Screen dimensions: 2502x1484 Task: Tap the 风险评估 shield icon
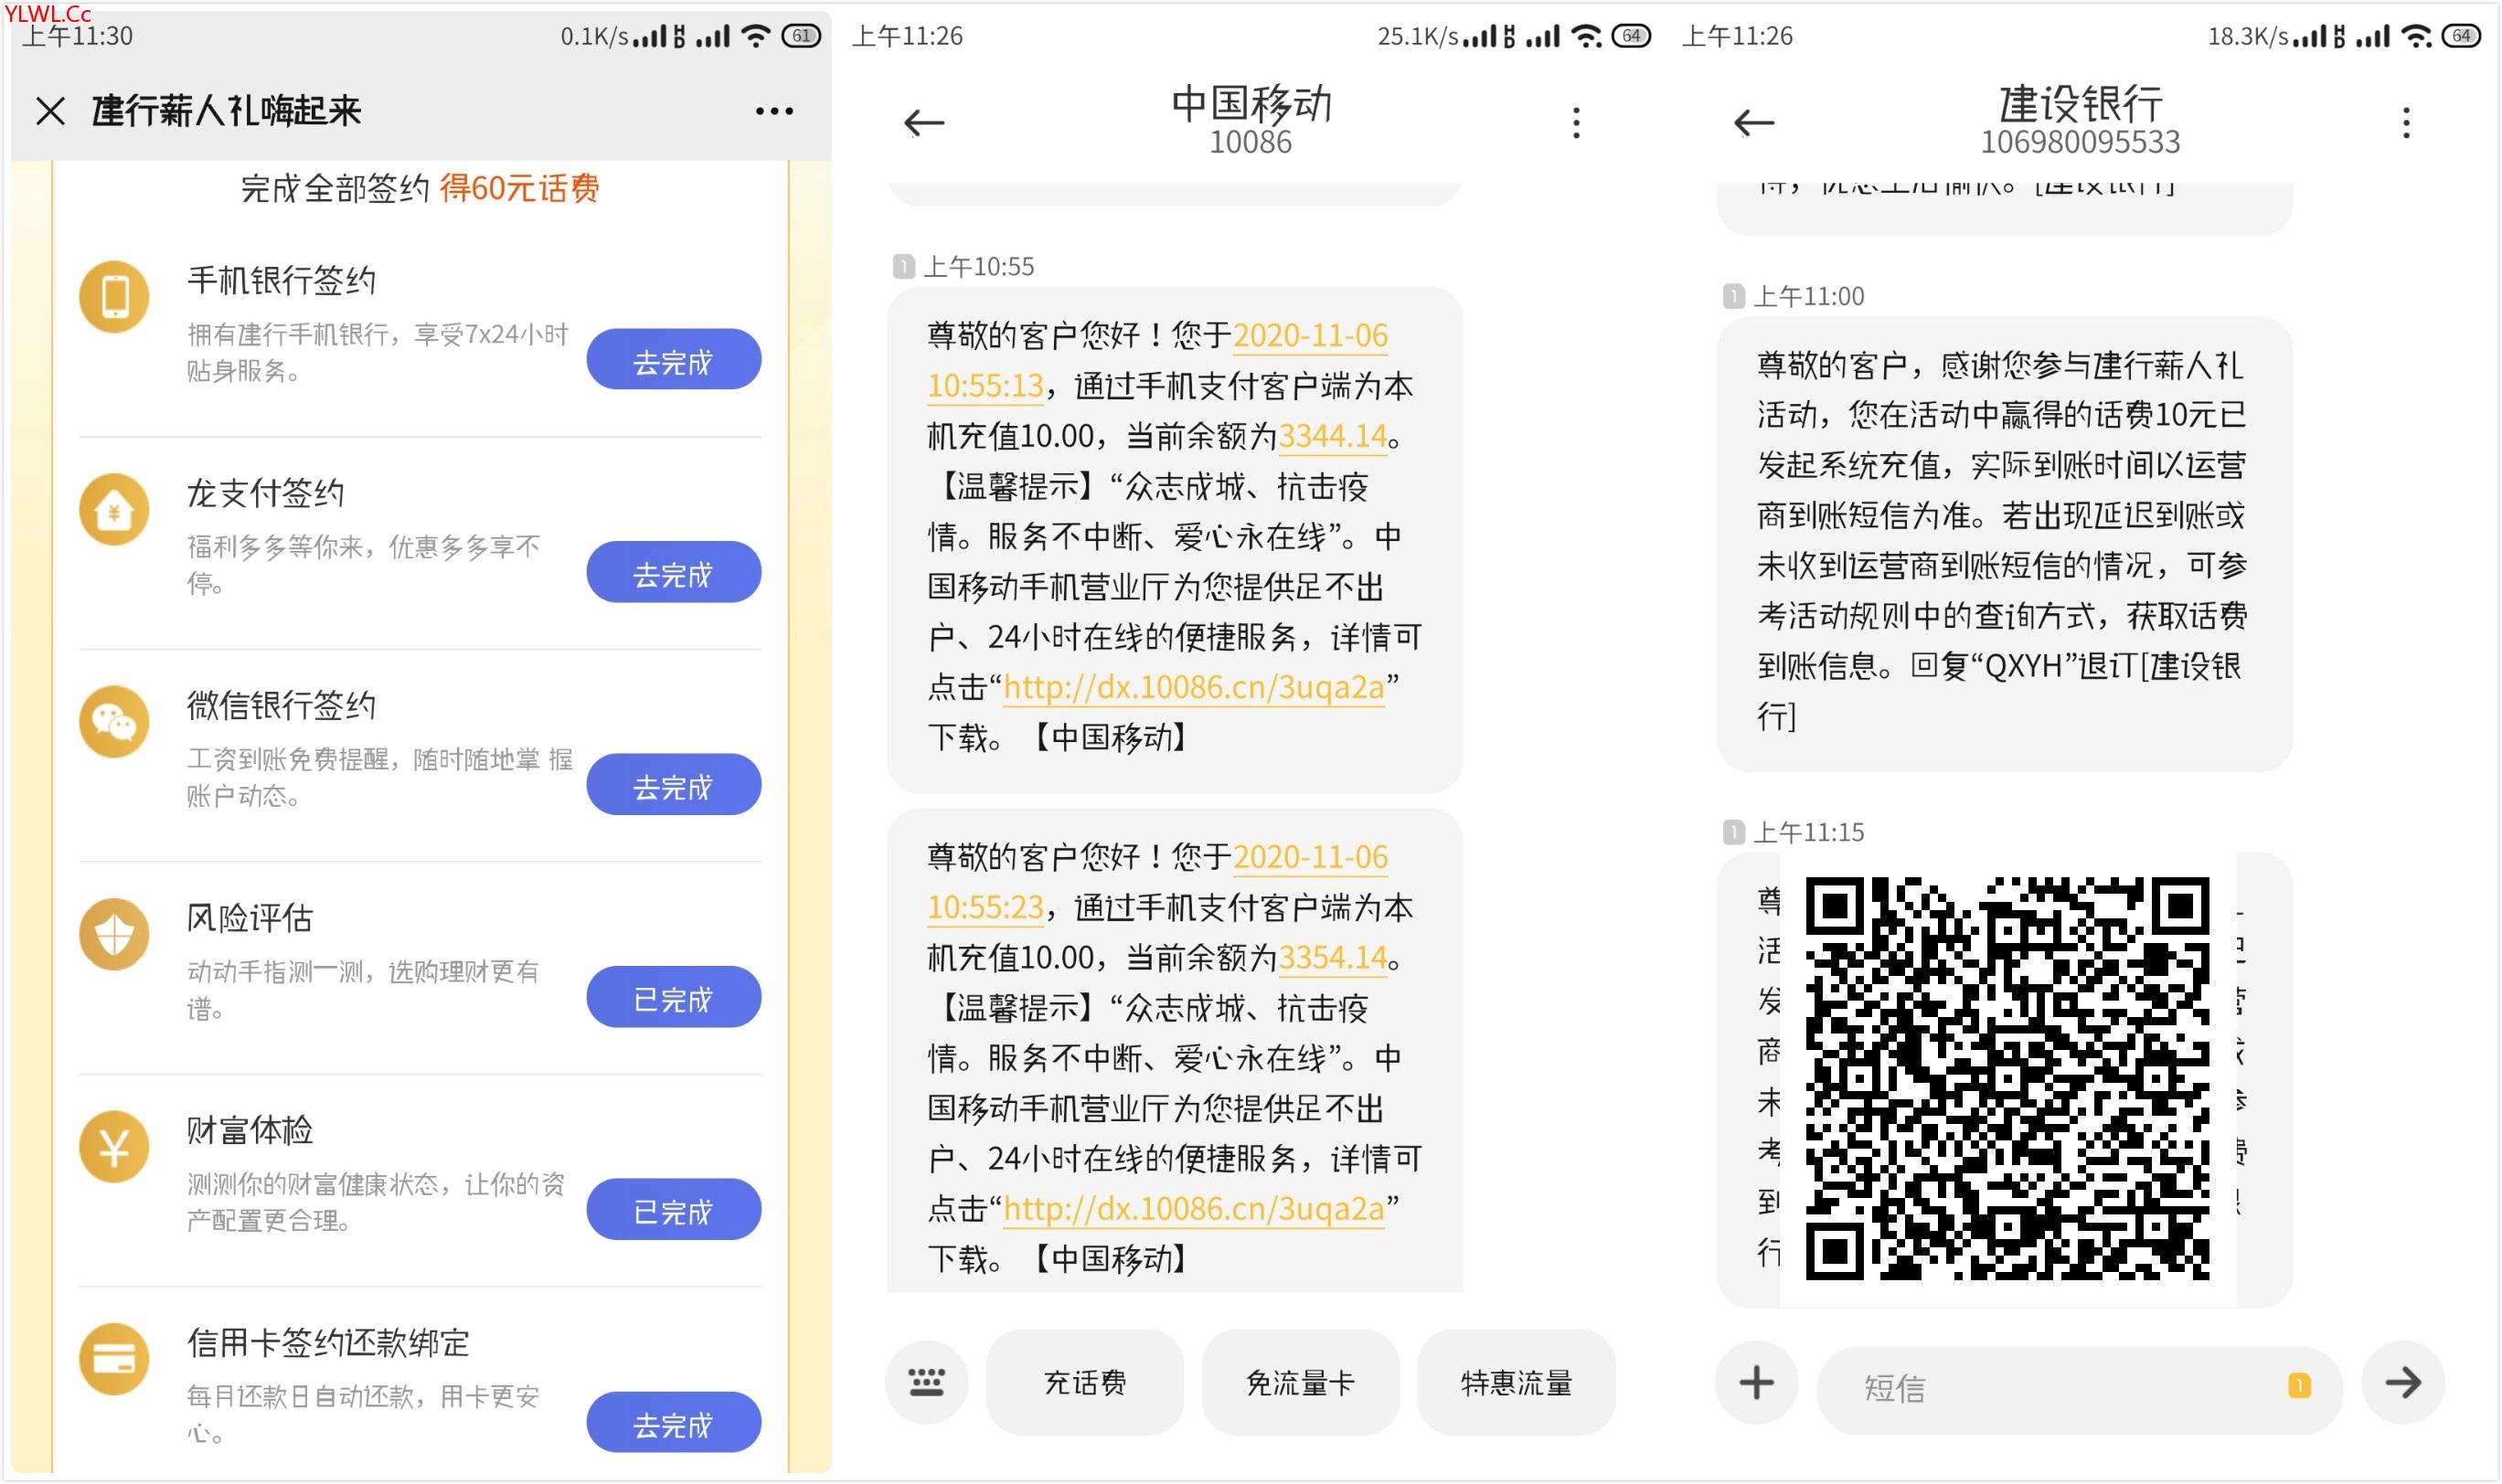114,935
